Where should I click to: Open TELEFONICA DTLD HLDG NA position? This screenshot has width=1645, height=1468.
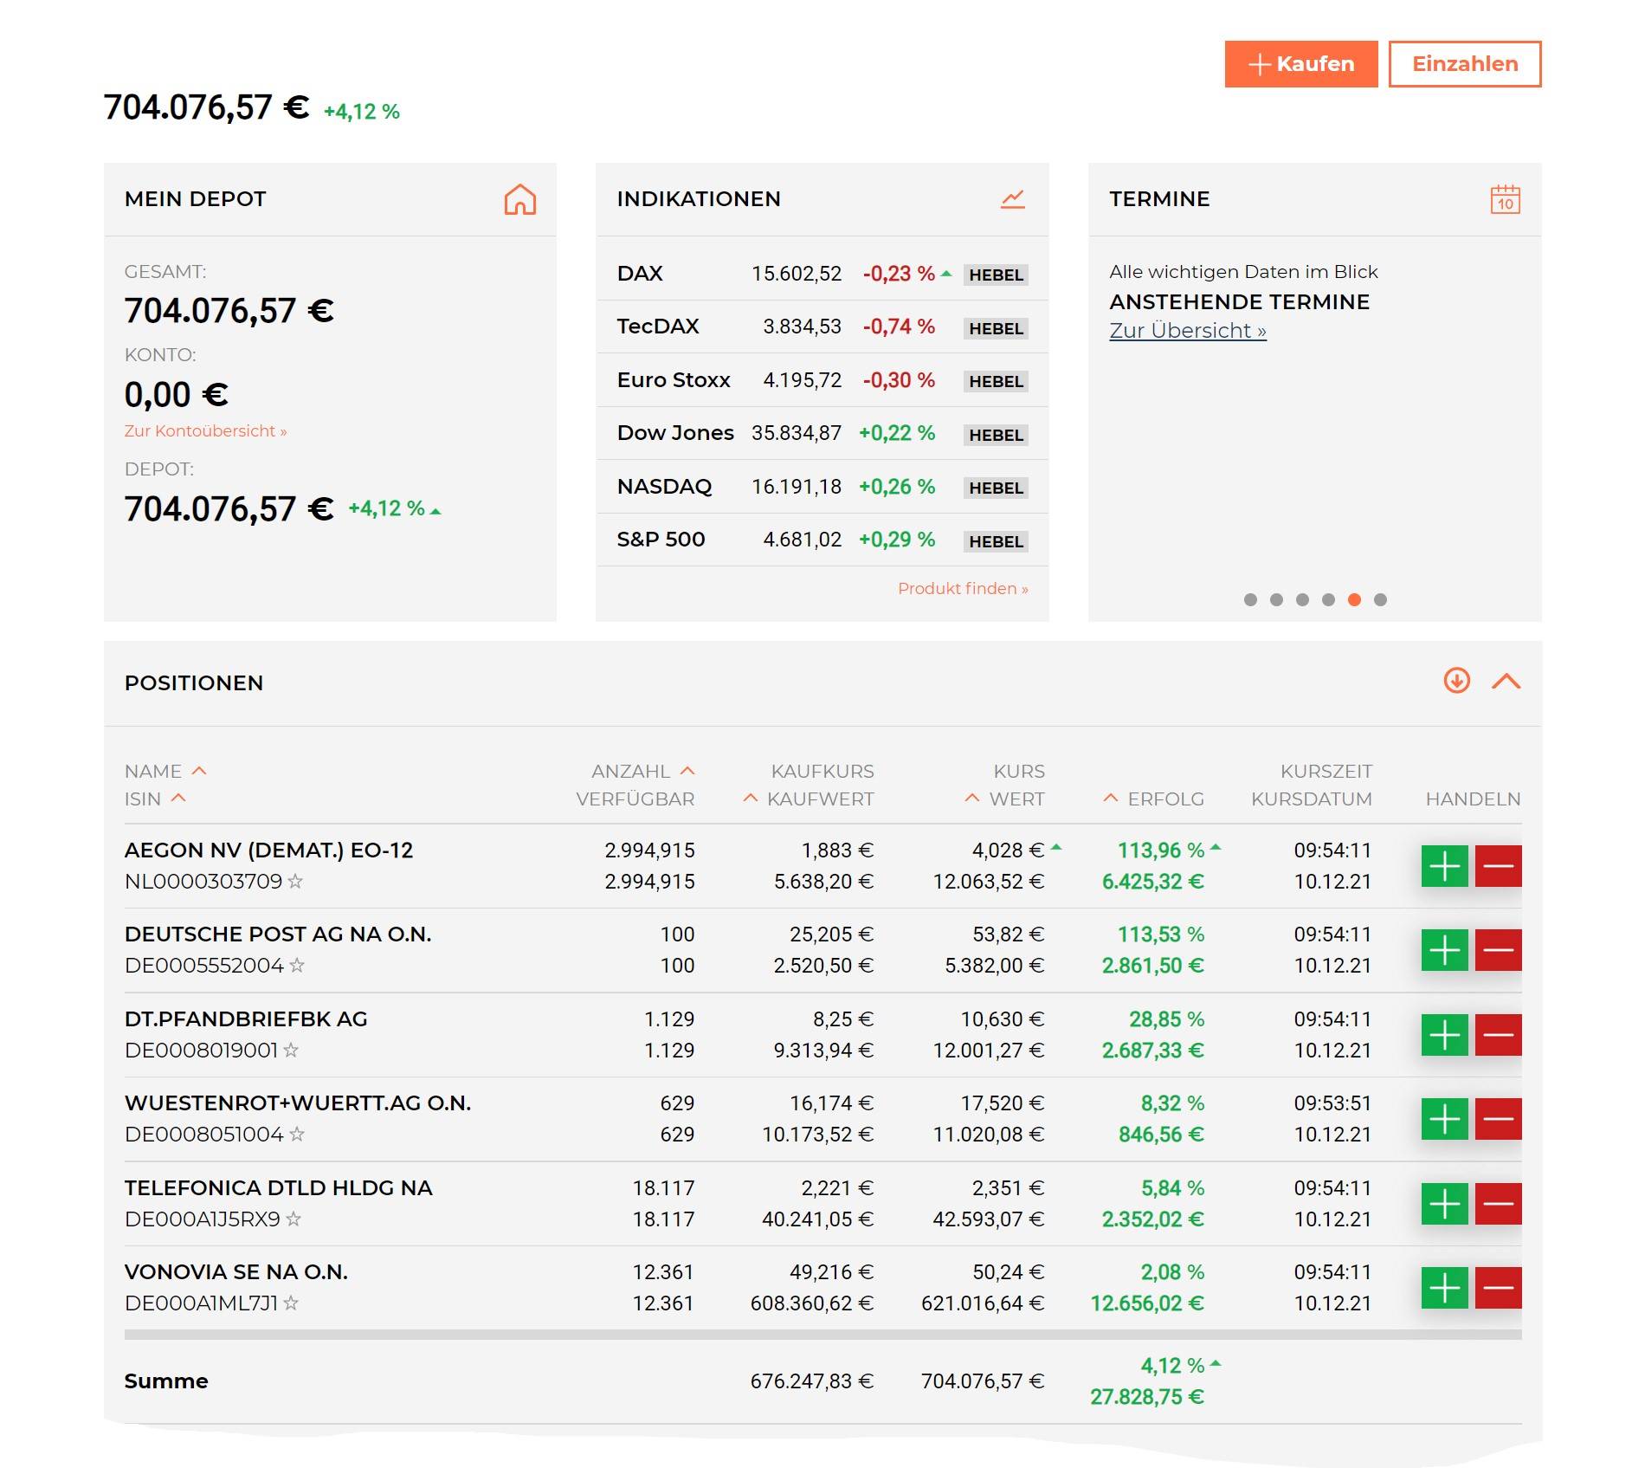[278, 1188]
